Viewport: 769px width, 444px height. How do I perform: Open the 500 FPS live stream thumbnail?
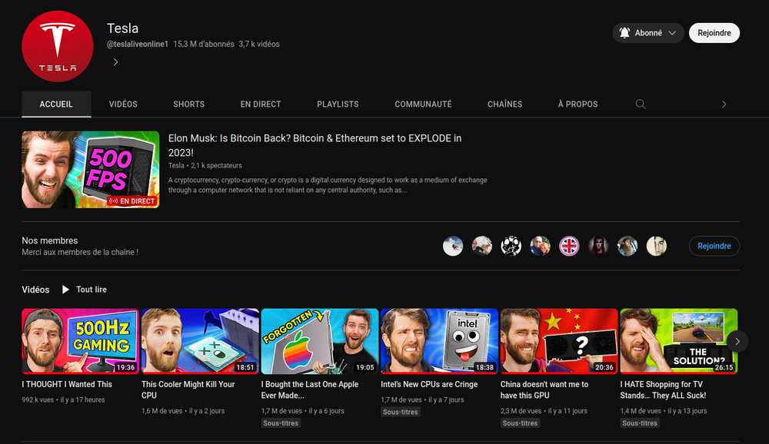coord(91,170)
